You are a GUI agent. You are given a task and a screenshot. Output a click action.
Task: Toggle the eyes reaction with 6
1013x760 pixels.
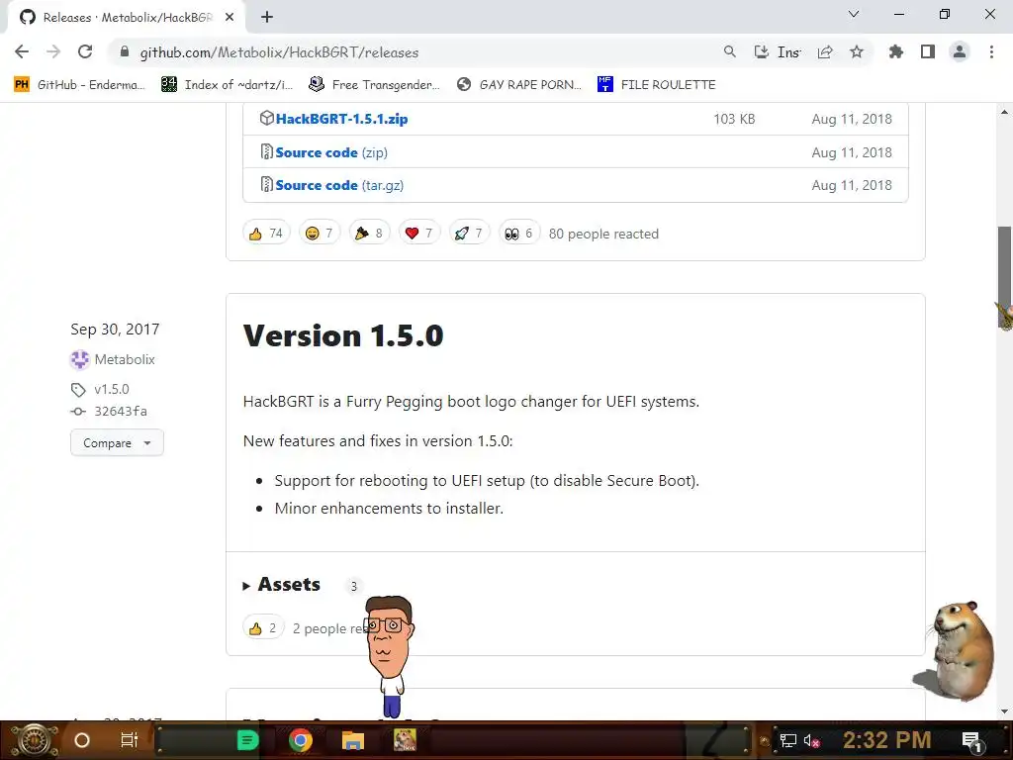518,234
